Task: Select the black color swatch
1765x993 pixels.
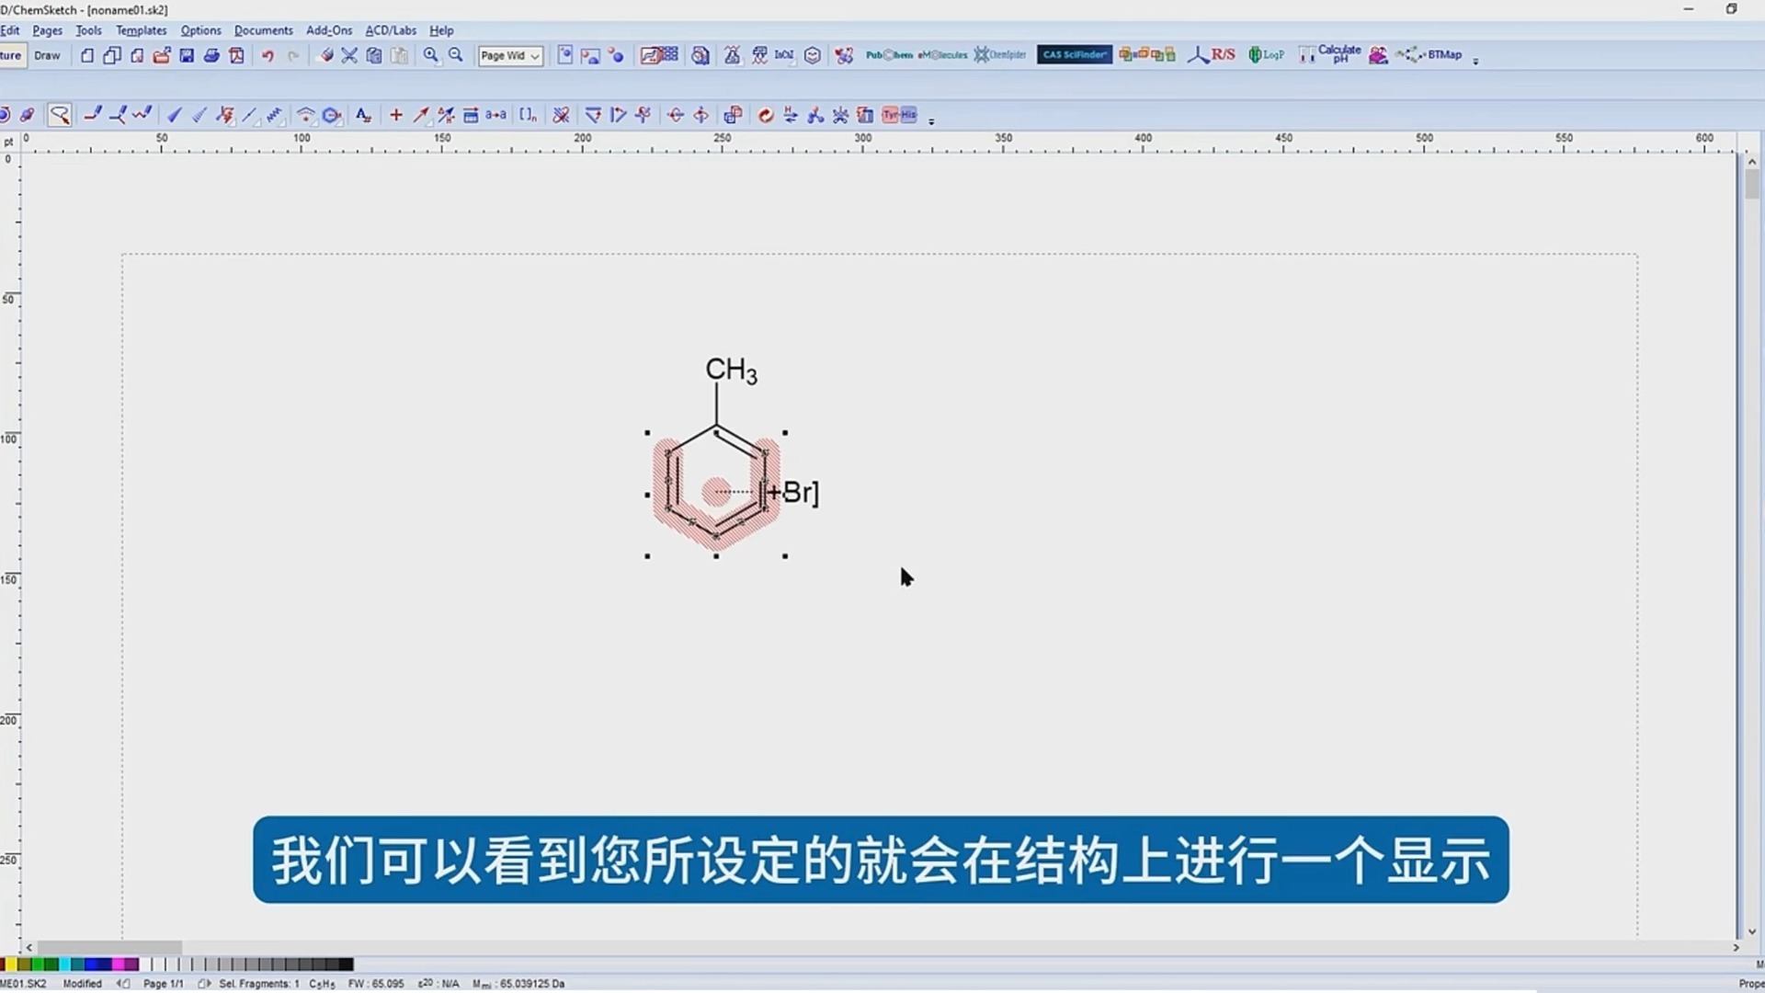Action: click(346, 964)
